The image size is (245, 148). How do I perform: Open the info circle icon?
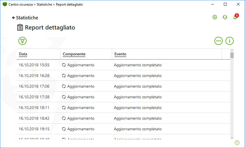(x=229, y=41)
